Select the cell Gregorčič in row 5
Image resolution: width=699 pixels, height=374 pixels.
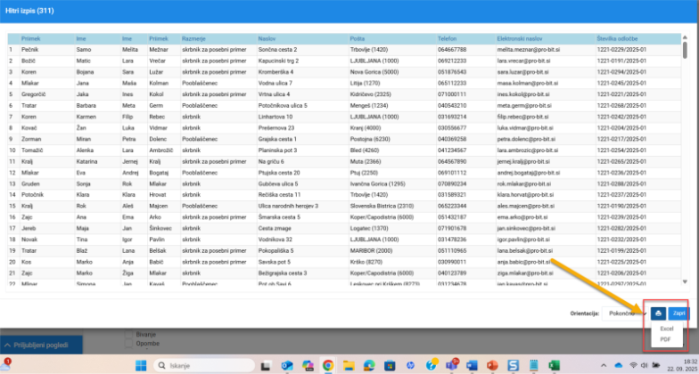tap(34, 94)
